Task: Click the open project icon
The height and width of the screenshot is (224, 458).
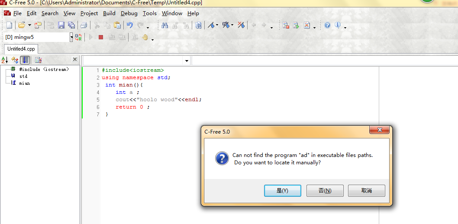Action: tap(38, 25)
